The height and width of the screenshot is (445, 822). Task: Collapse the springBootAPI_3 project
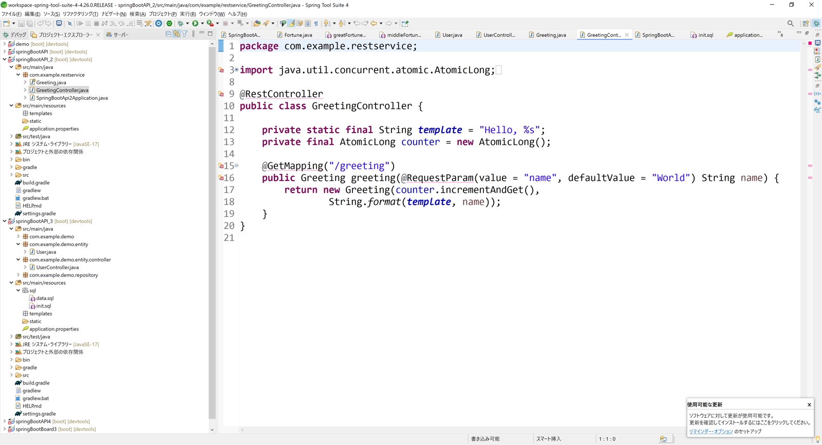(5, 221)
